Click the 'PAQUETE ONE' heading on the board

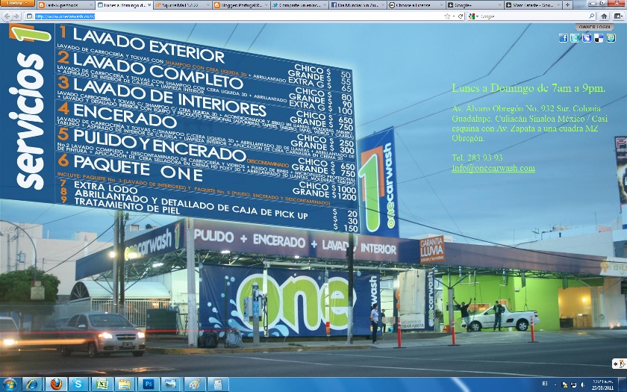click(138, 169)
